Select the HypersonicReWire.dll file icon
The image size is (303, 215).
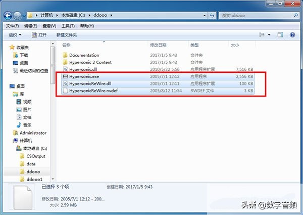(65, 83)
